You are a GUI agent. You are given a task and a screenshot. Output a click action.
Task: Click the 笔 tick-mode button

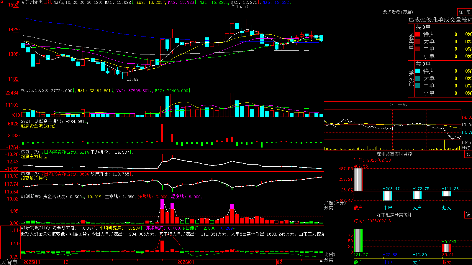tap(468, 12)
